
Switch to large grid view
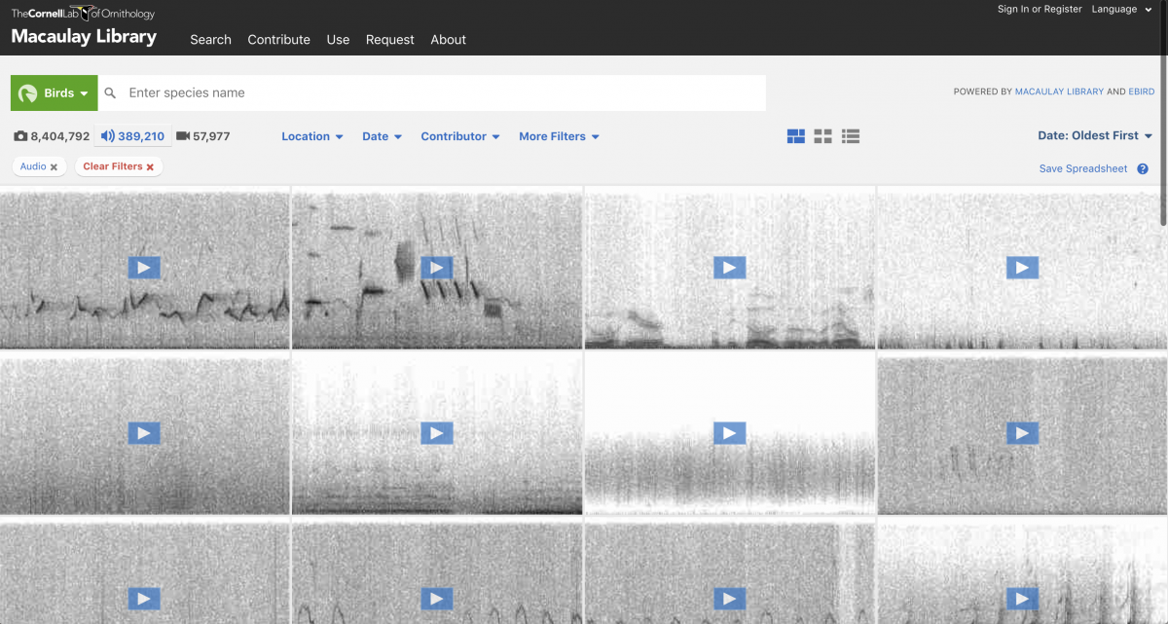(796, 136)
